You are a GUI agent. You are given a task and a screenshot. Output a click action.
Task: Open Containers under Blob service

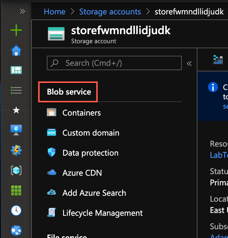pyautogui.click(x=82, y=113)
